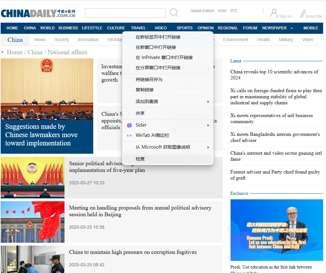Click the Latest section heading

coord(236,61)
